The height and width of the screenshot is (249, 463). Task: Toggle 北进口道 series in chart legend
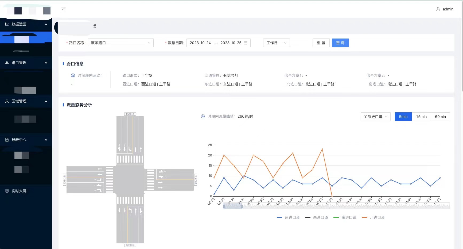373,217
